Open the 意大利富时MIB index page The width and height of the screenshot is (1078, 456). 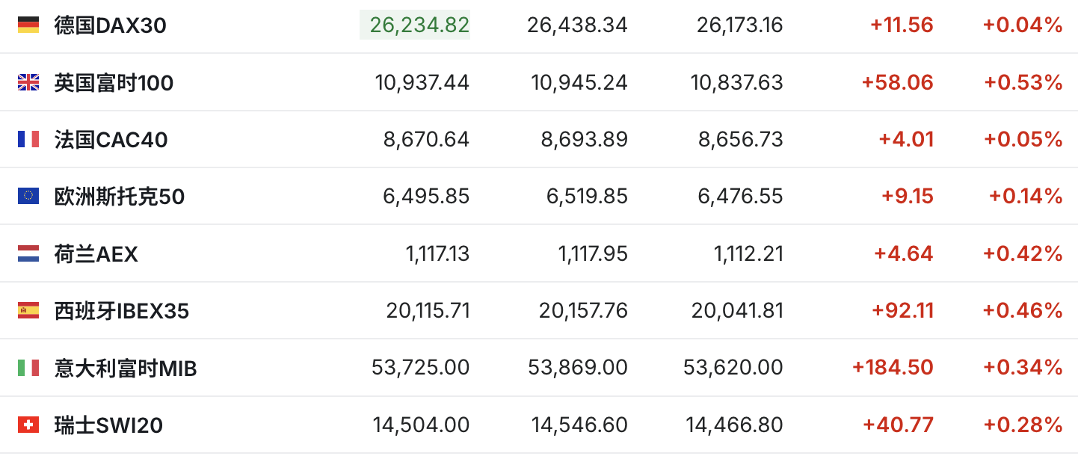[126, 369]
